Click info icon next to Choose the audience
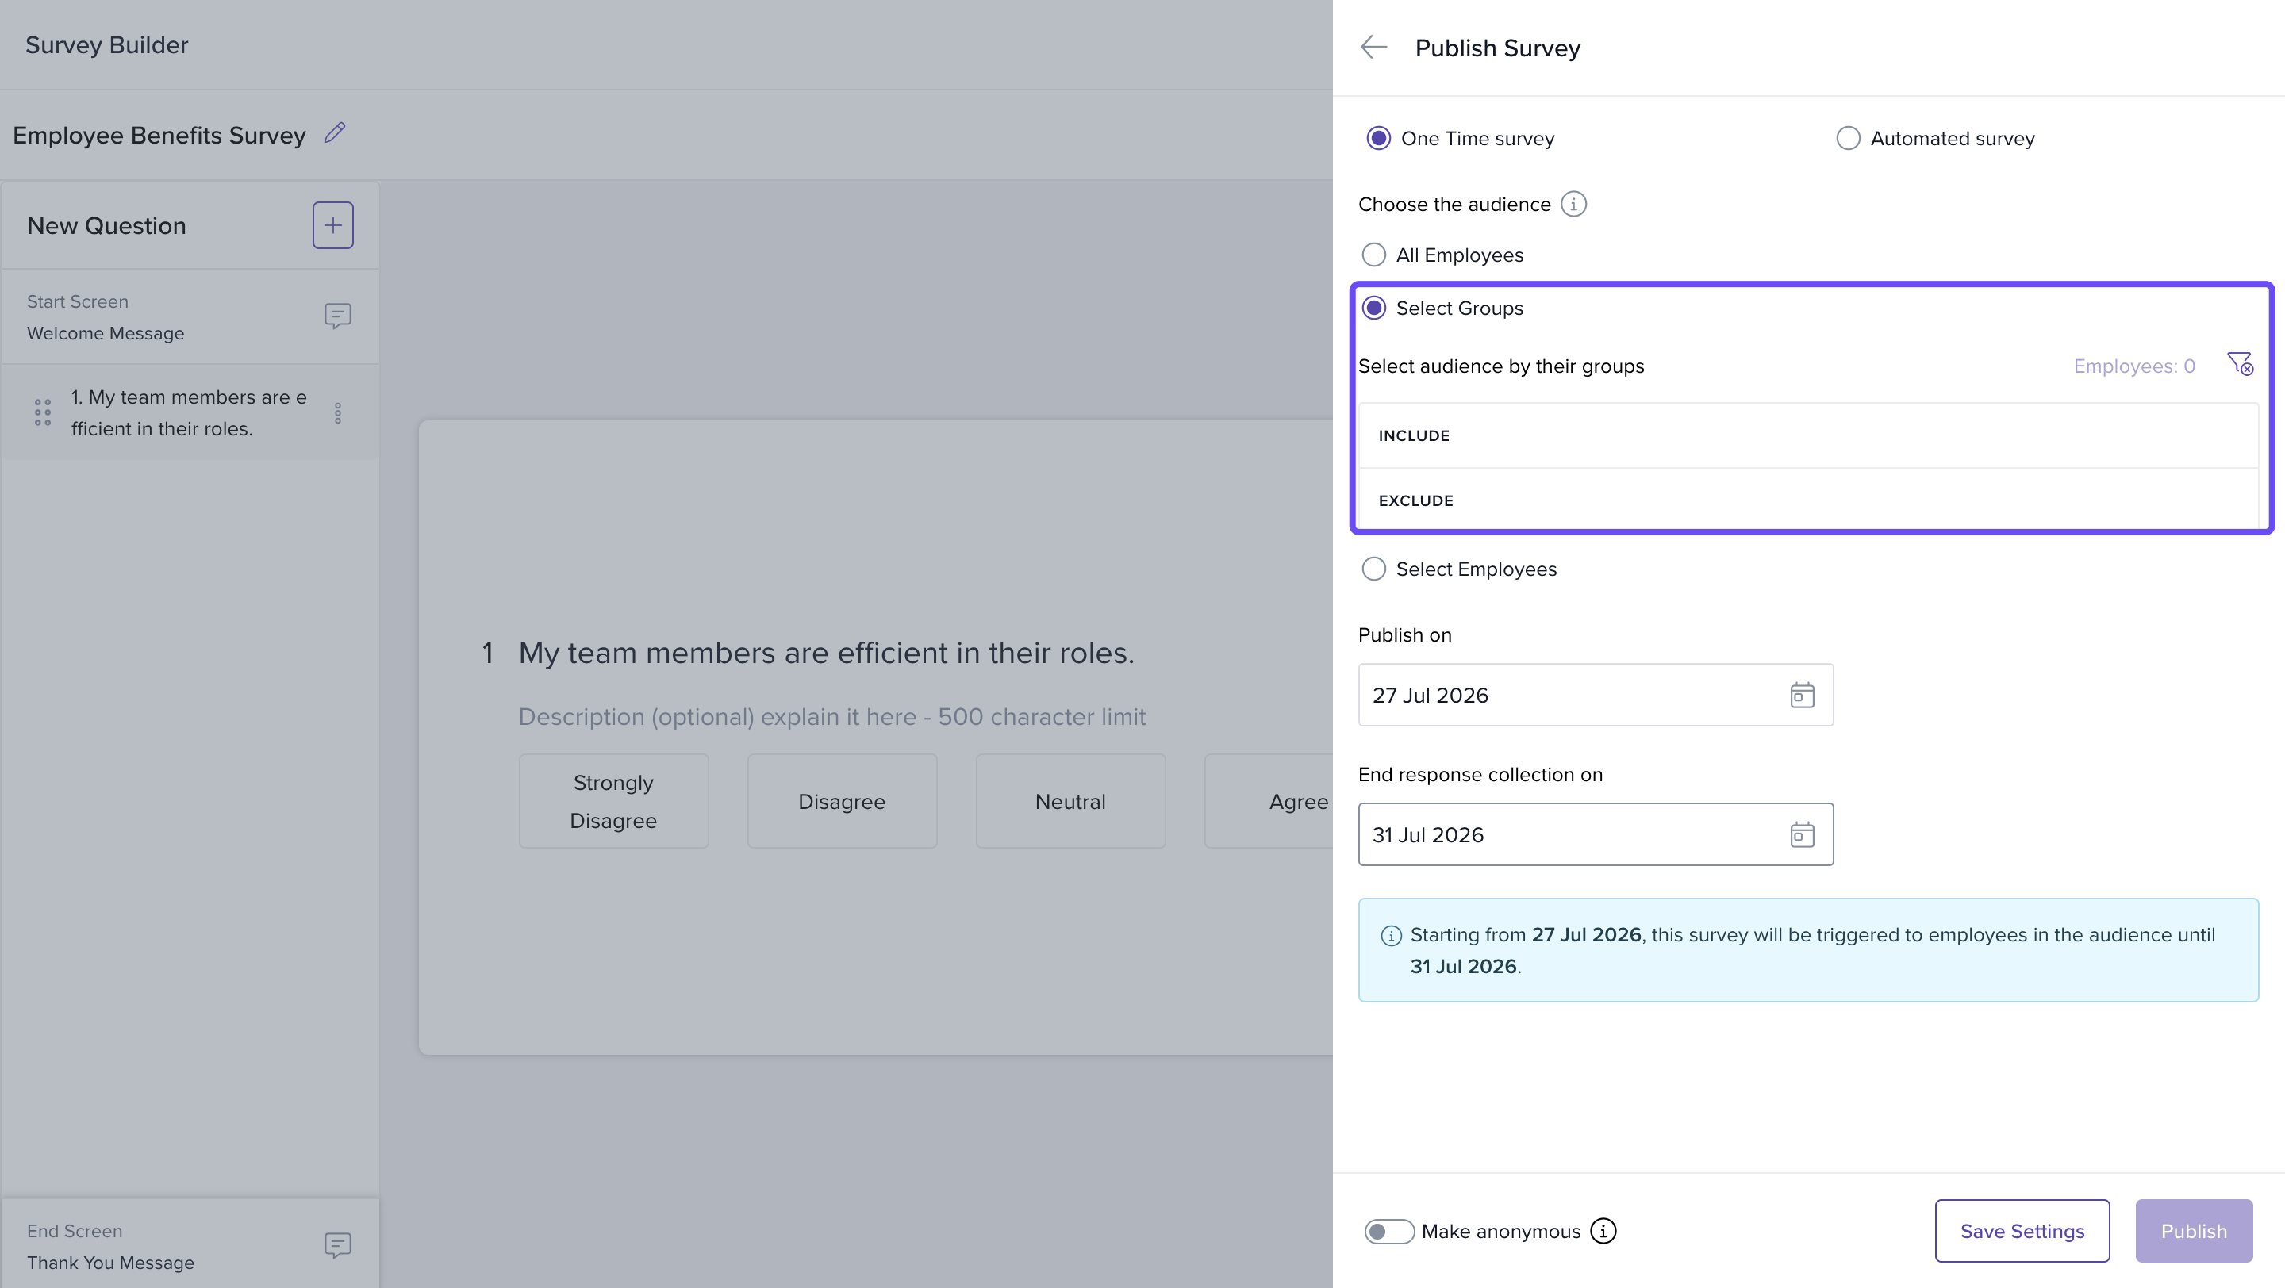The image size is (2285, 1288). pos(1573,204)
